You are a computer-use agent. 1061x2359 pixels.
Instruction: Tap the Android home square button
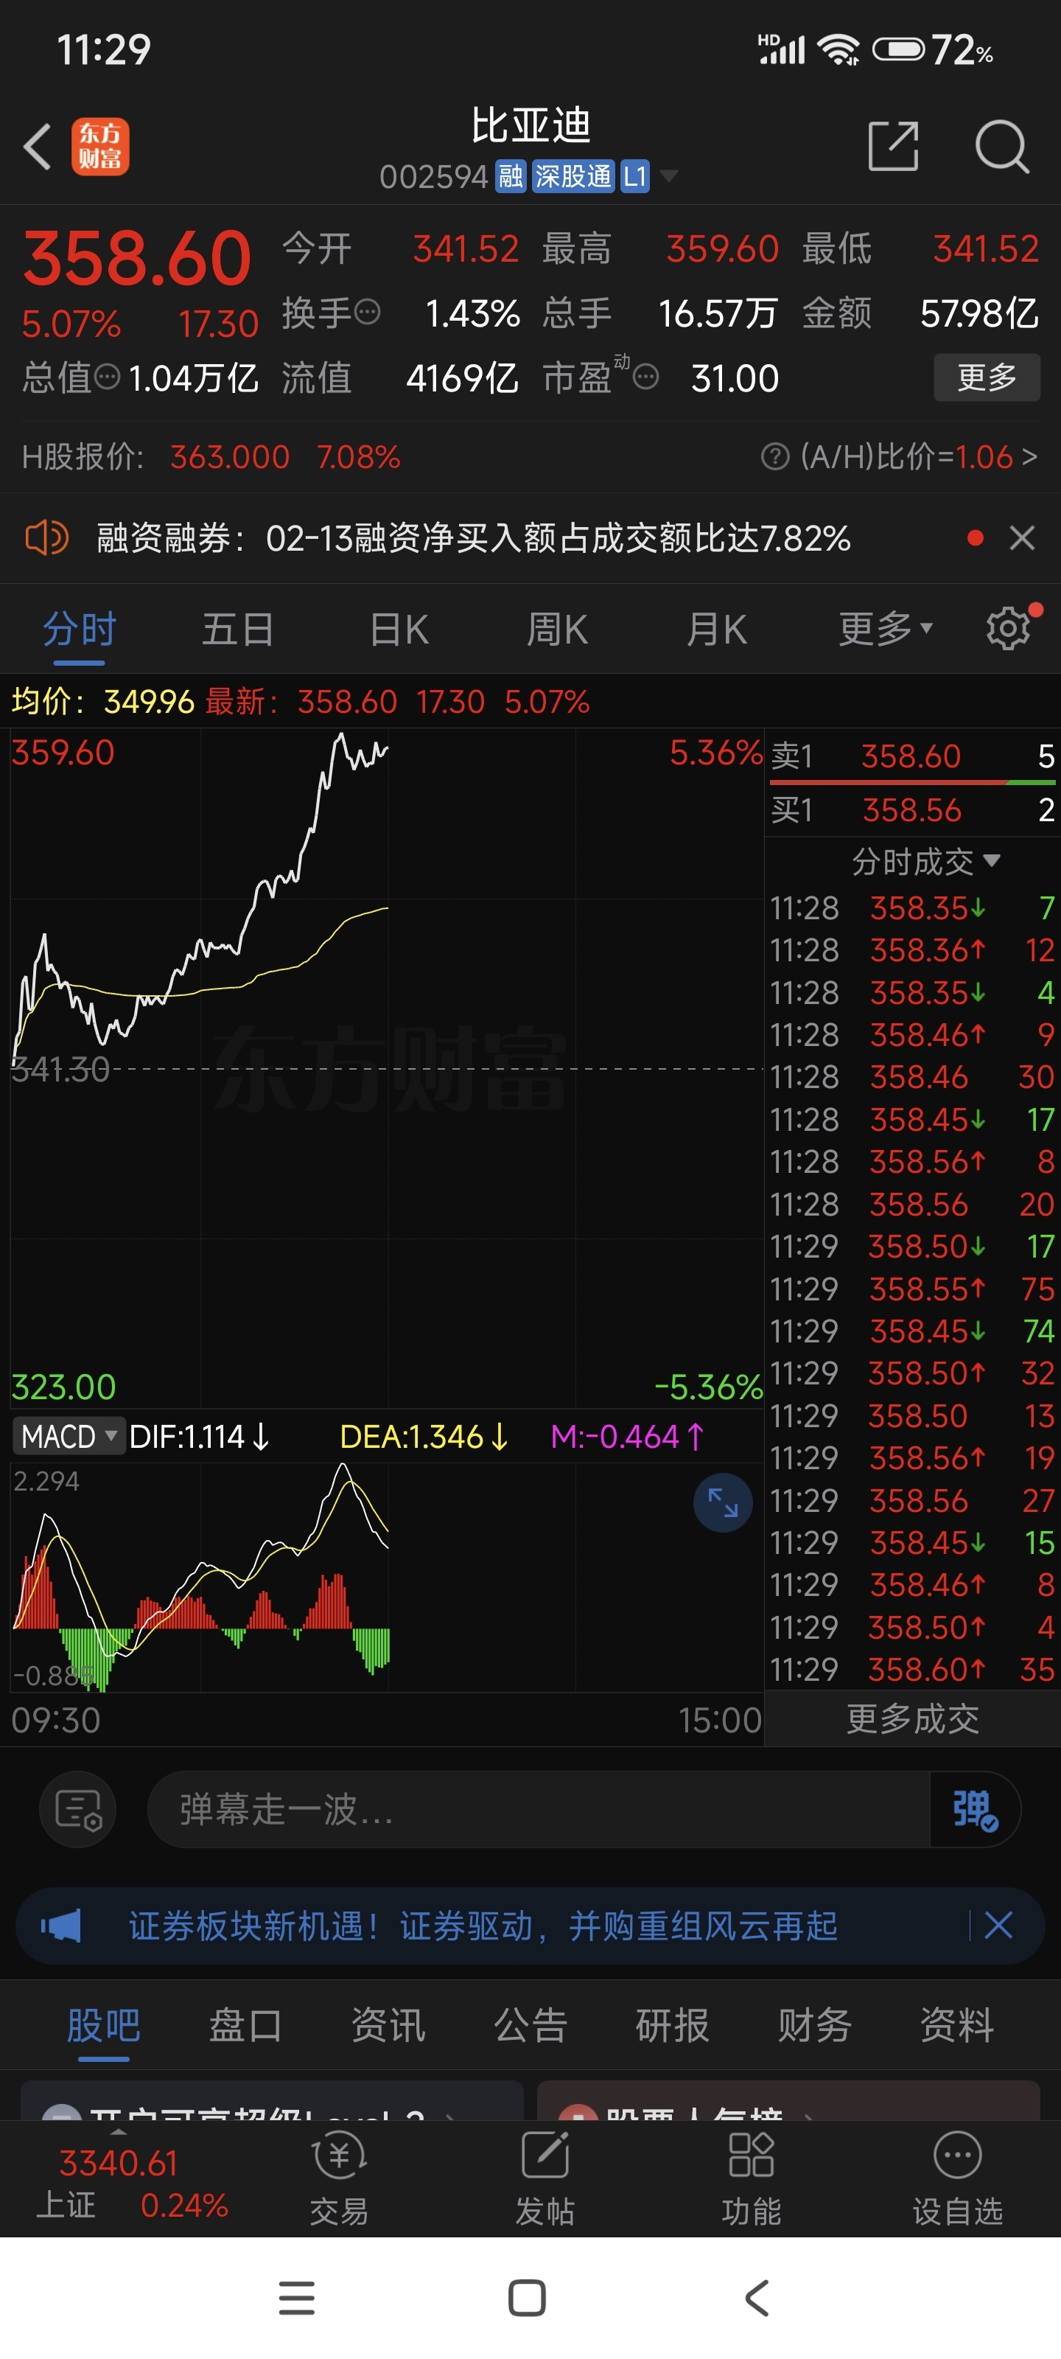tap(528, 2298)
